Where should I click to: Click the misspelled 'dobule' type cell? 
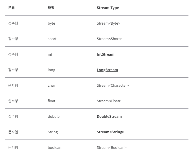click(x=53, y=117)
